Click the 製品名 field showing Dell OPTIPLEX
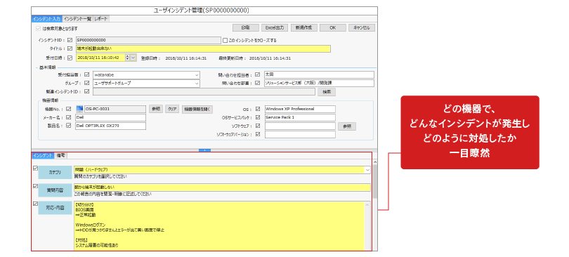This screenshot has height=257, width=569. click(x=110, y=126)
